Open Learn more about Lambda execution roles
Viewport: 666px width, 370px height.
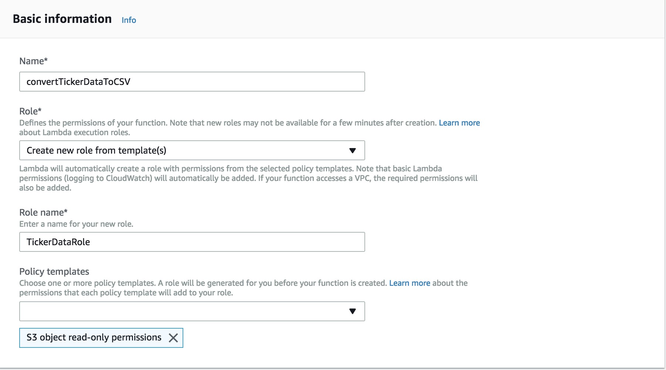[459, 123]
